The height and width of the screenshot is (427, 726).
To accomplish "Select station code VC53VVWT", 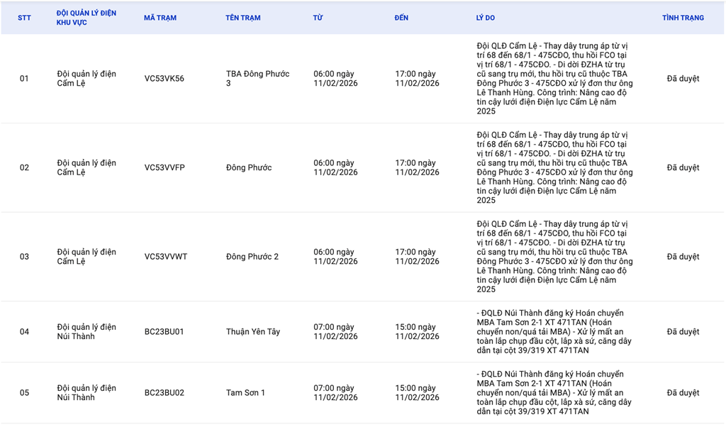I will pos(166,257).
